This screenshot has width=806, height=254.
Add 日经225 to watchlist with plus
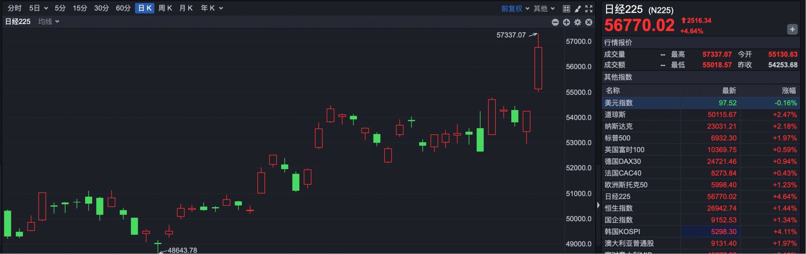click(x=792, y=29)
